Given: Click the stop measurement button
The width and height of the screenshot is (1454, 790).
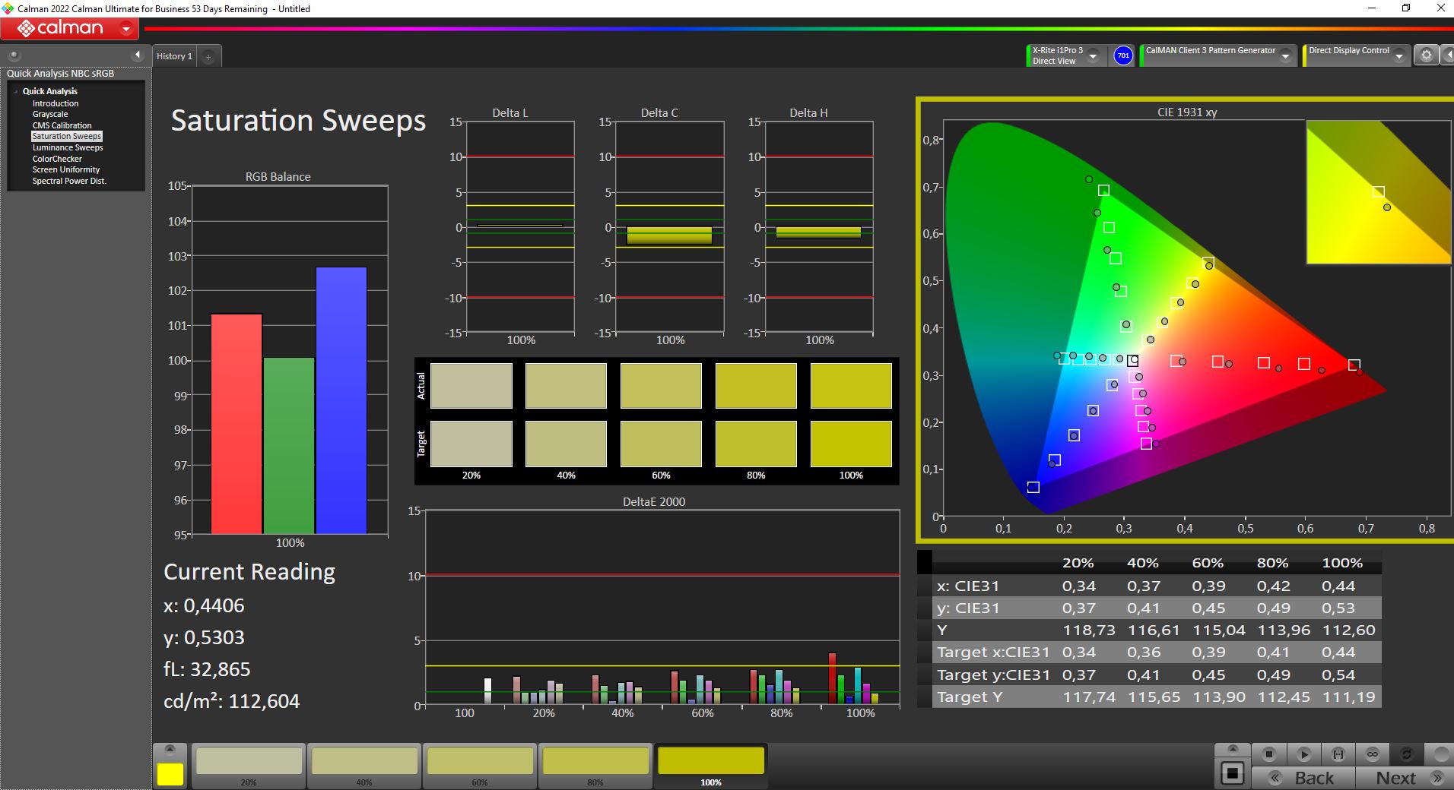Looking at the screenshot, I should click(x=1268, y=754).
